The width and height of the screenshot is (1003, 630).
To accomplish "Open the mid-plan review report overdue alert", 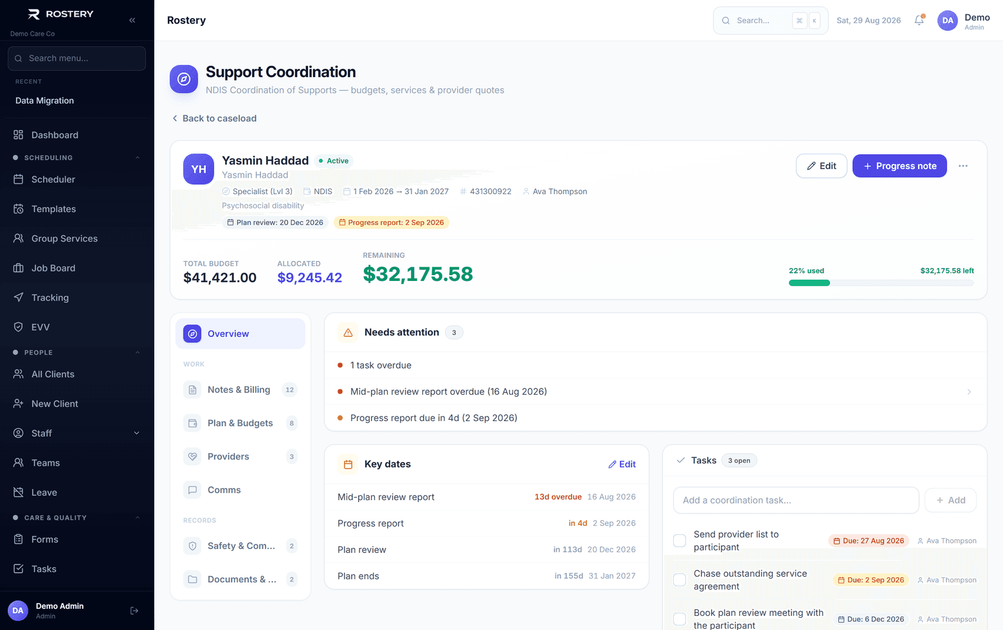I will point(656,392).
